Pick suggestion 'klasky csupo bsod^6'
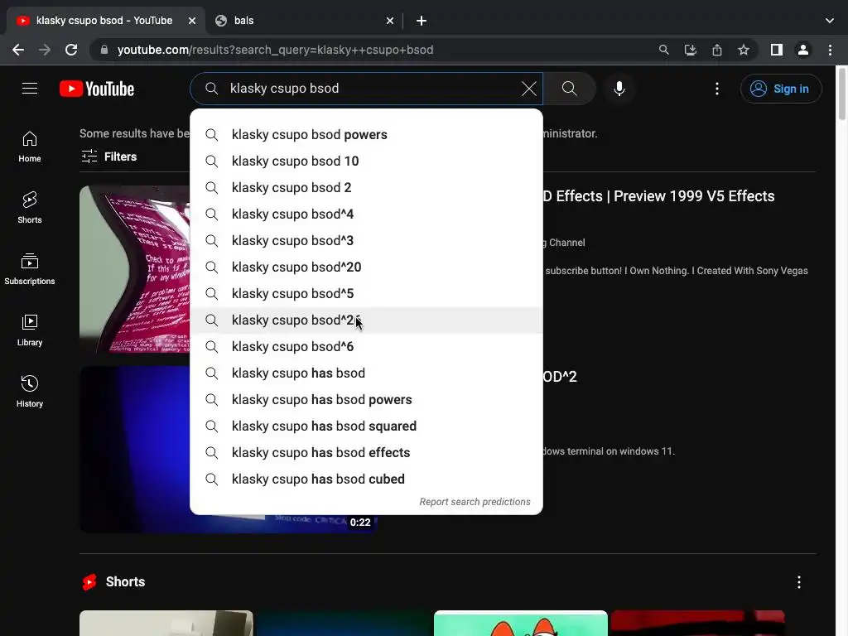The height and width of the screenshot is (636, 848). (366, 347)
